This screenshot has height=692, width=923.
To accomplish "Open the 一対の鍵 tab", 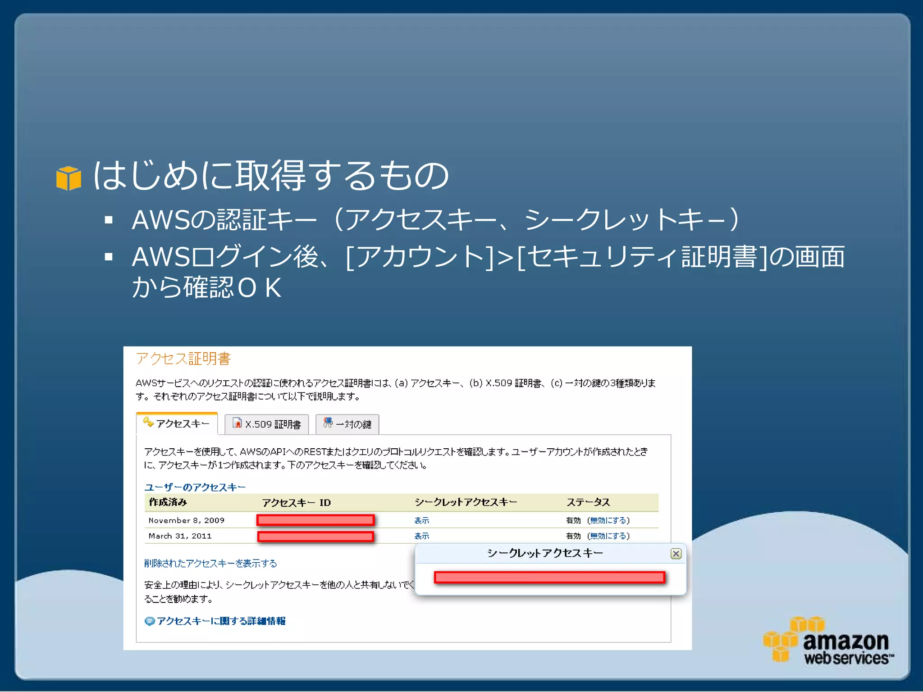I will pyautogui.click(x=347, y=424).
